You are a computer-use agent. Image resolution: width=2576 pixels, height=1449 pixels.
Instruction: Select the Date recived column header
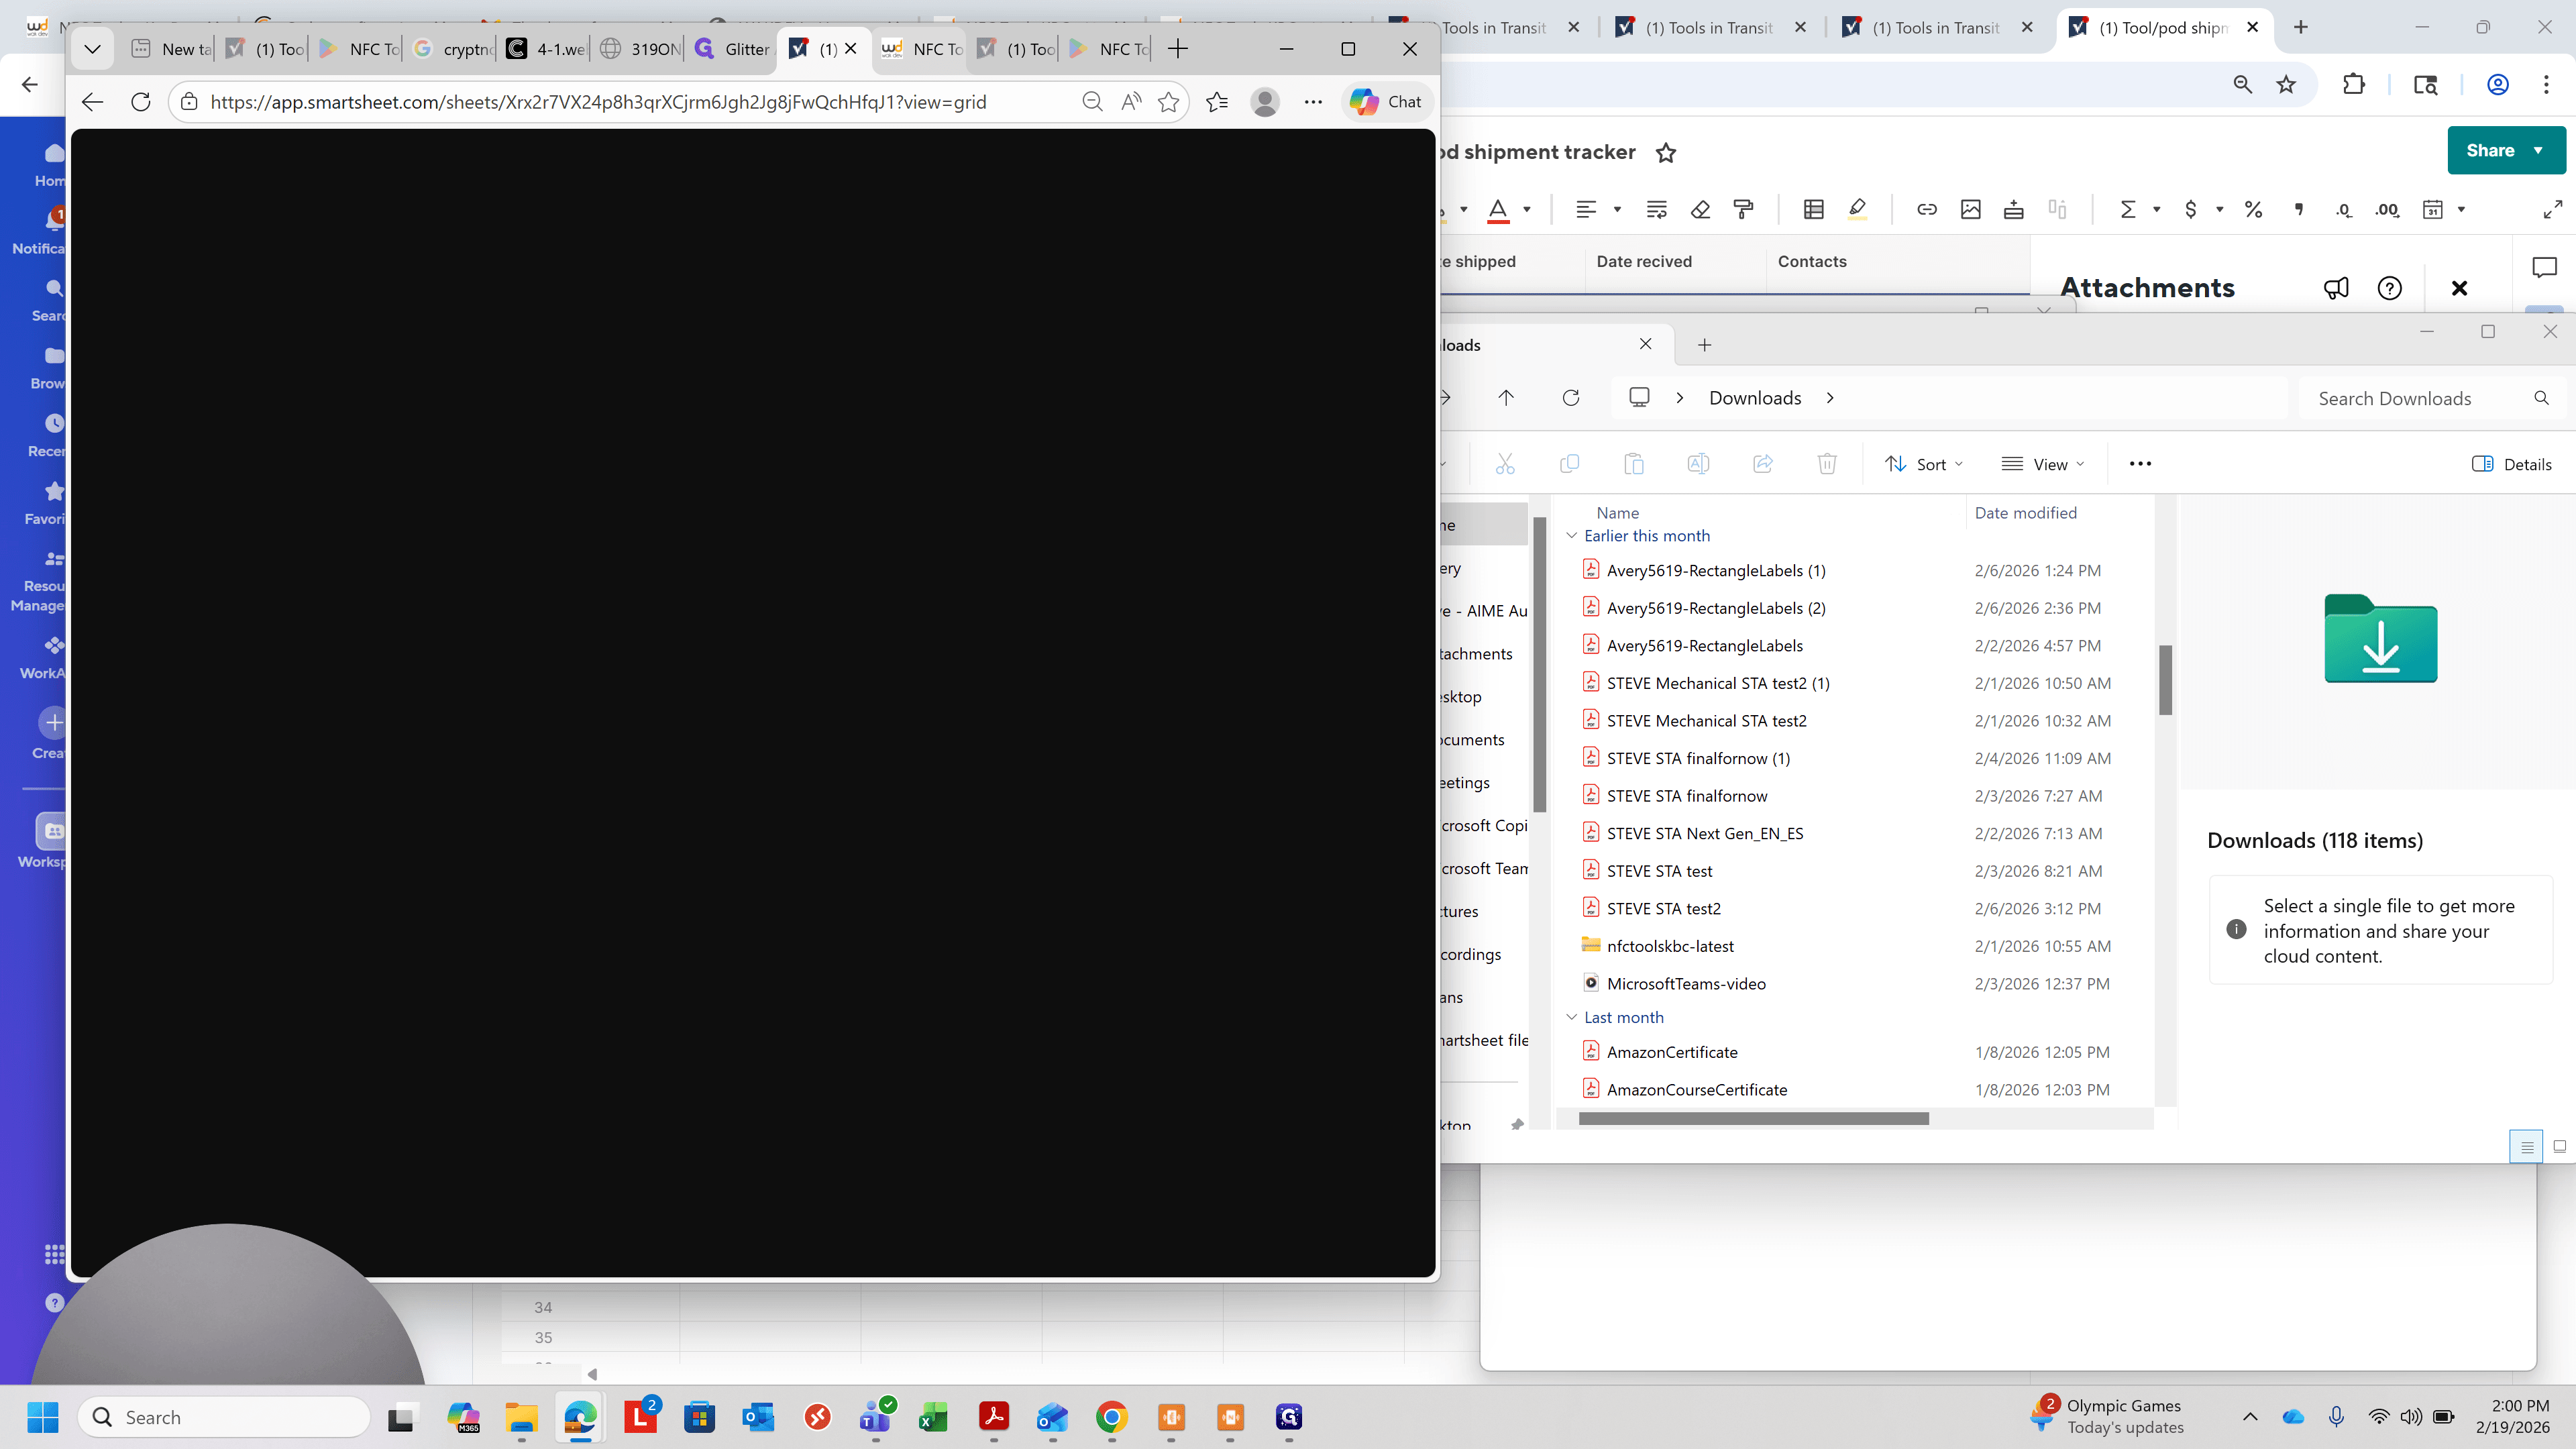[x=1675, y=262]
